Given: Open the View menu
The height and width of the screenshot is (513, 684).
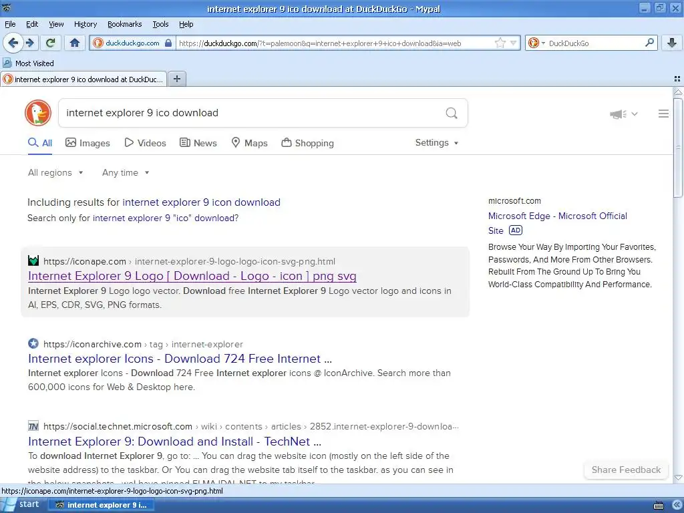Looking at the screenshot, I should (x=56, y=24).
